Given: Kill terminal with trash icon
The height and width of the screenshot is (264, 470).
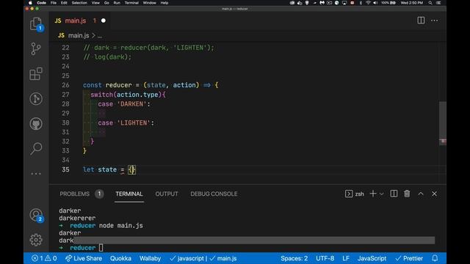Looking at the screenshot, I should pyautogui.click(x=407, y=194).
